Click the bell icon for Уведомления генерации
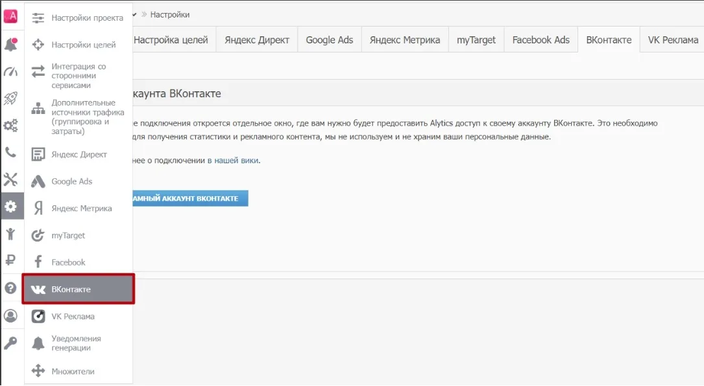Viewport: 704px width, 386px height. [38, 343]
